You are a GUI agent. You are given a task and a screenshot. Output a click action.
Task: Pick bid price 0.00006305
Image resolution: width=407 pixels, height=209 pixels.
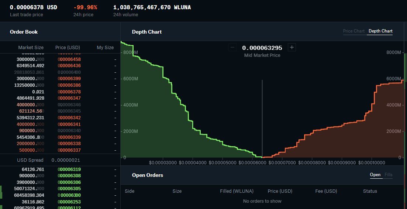(69, 188)
